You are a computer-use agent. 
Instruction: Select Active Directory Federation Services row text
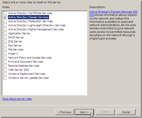pos(30,21)
